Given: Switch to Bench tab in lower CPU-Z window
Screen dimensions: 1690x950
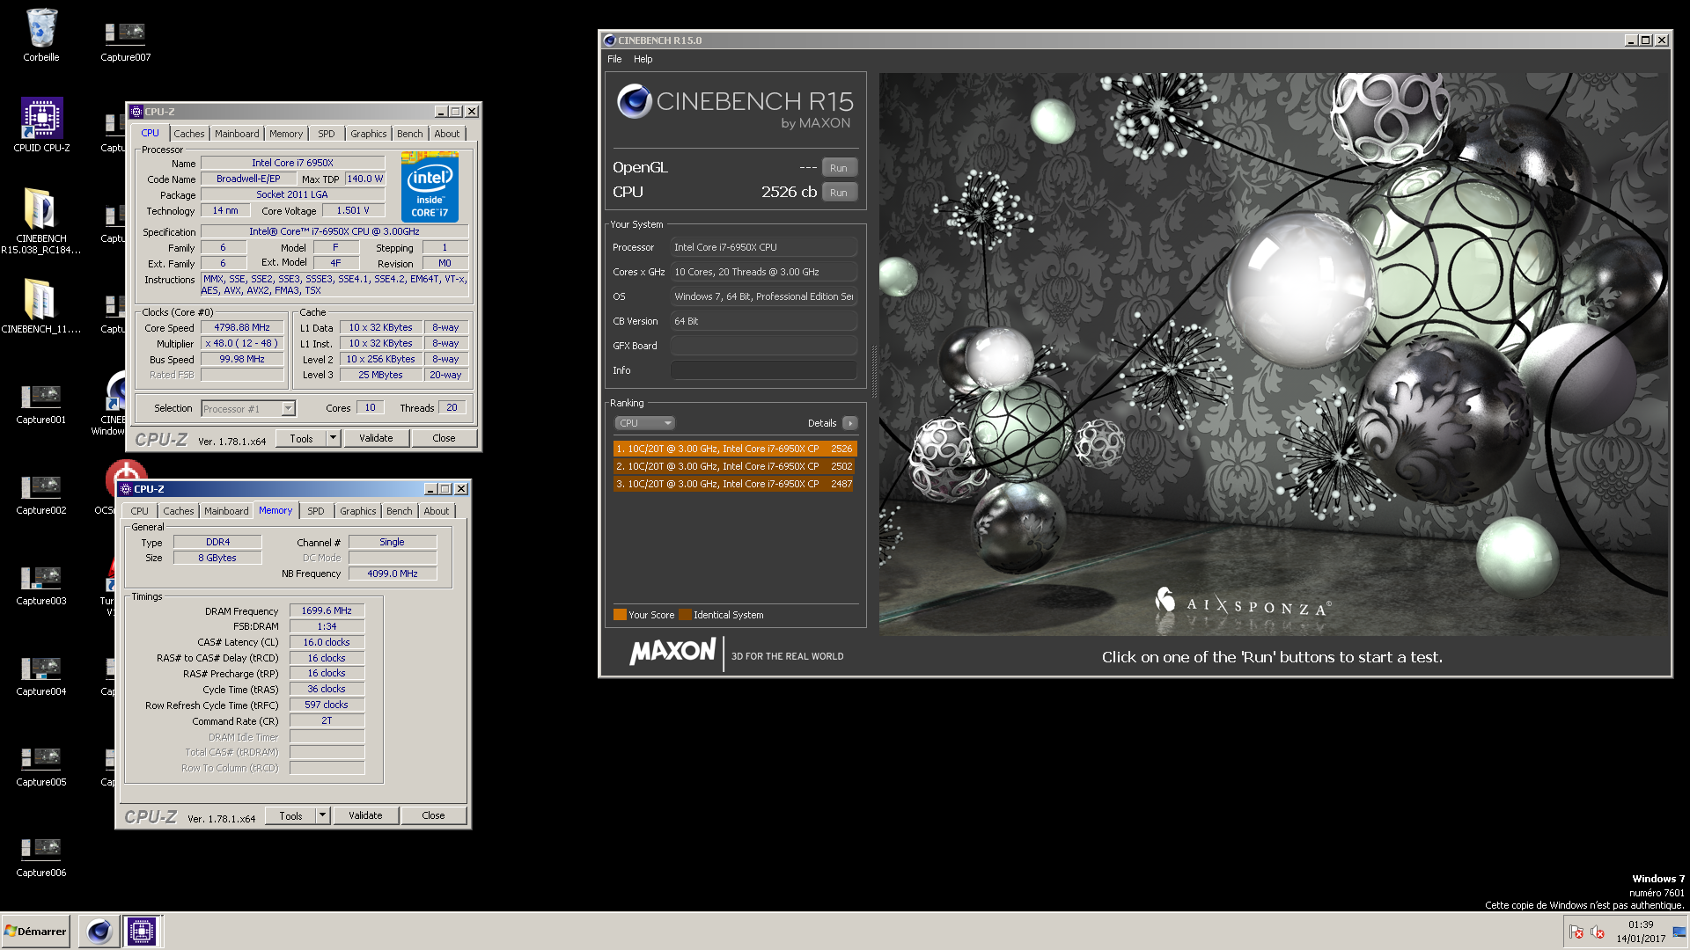Looking at the screenshot, I should coord(399,511).
